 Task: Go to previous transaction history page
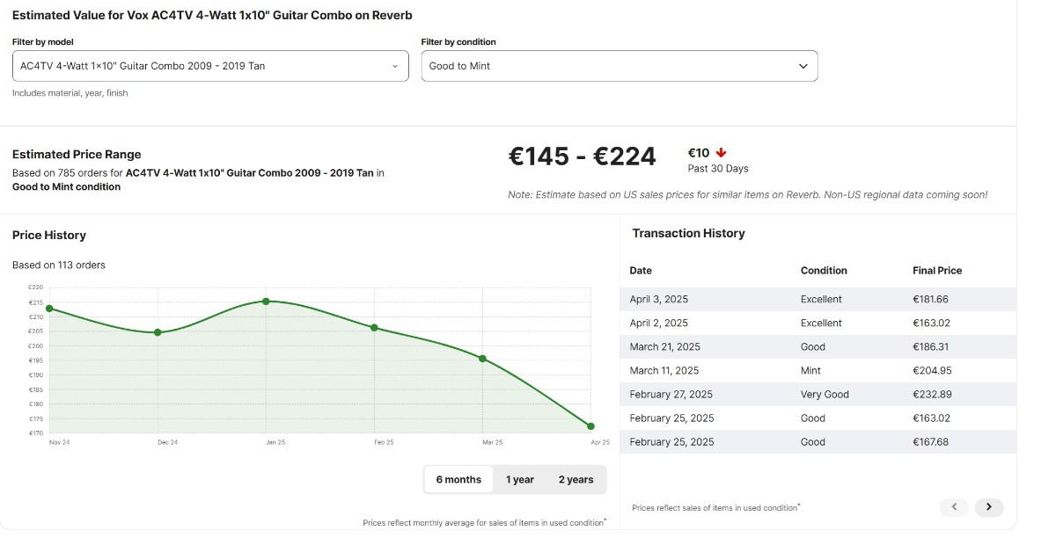pos(954,507)
